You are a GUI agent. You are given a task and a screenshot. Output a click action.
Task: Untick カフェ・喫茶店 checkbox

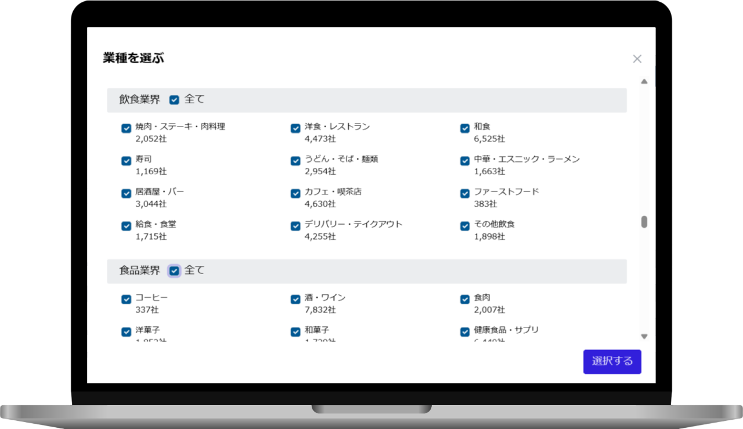pos(295,193)
